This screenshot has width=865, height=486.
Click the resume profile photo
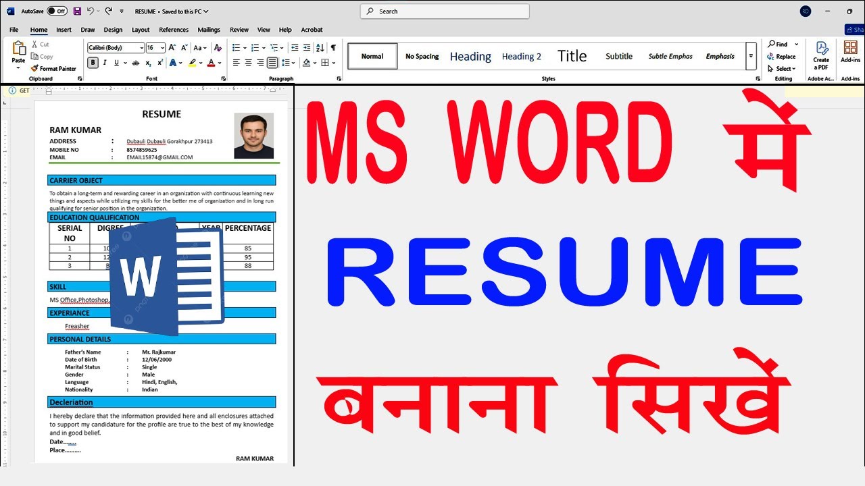coord(253,136)
